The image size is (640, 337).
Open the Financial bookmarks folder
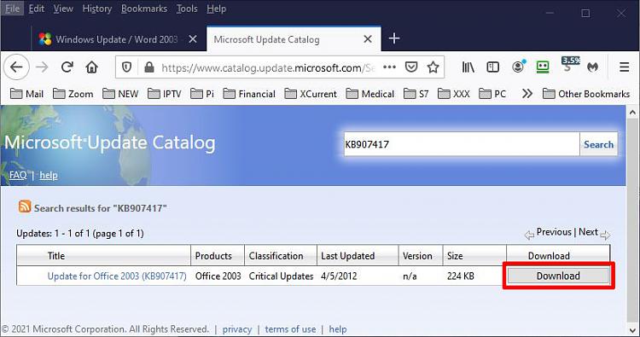pos(249,94)
